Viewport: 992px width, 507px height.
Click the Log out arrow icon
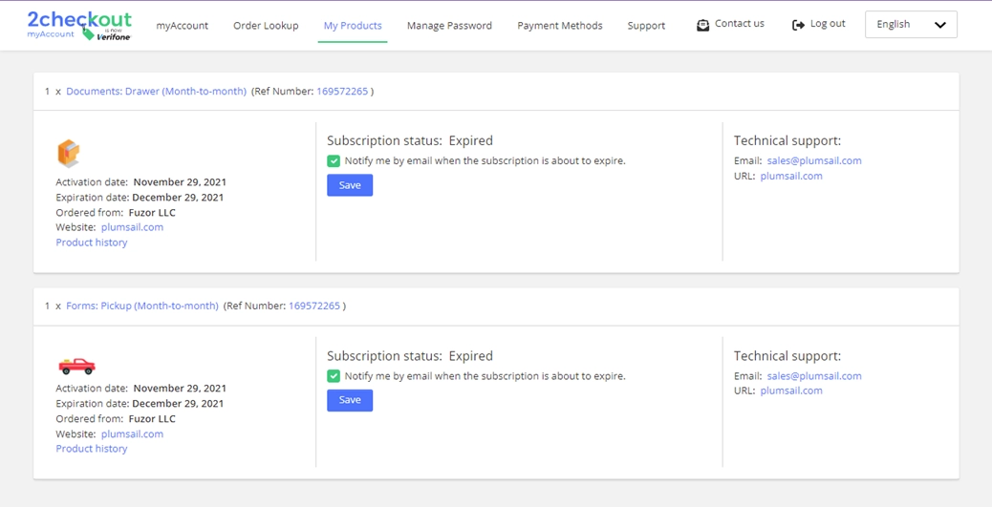tap(798, 25)
